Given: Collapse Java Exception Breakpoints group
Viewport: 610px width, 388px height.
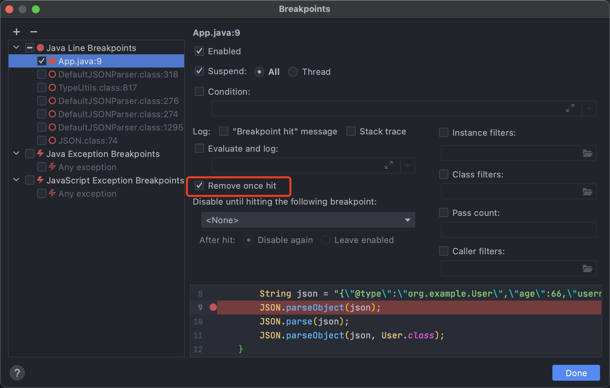Looking at the screenshot, I should [x=16, y=153].
